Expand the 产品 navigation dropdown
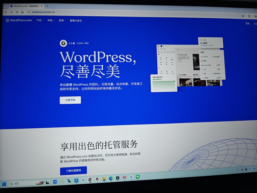Image resolution: width=257 pixels, height=193 pixels. (x=40, y=20)
